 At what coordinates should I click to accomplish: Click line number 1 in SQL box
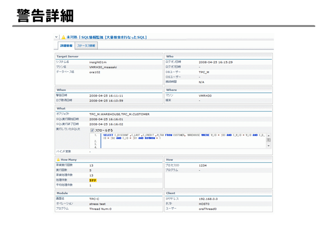(95, 135)
